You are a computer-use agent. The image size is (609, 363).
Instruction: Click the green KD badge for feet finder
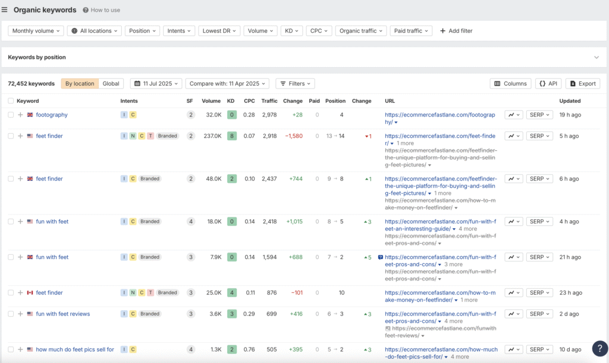(231, 136)
